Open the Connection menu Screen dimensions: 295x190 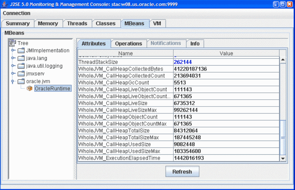tap(16, 13)
